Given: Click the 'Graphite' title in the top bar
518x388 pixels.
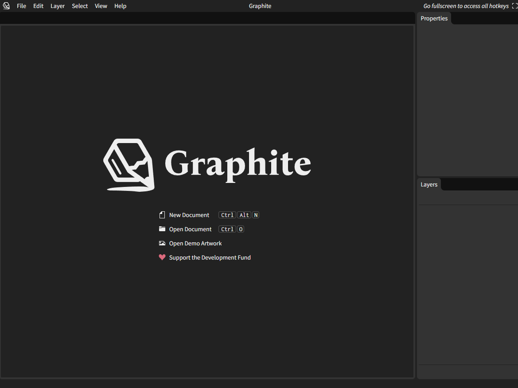Looking at the screenshot, I should coord(260,6).
